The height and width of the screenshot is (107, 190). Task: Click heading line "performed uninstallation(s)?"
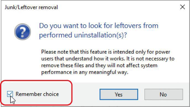click(83, 35)
